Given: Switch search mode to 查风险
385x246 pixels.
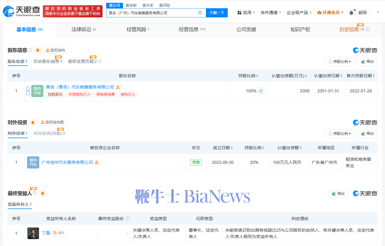Looking at the screenshot, I should [x=165, y=5].
